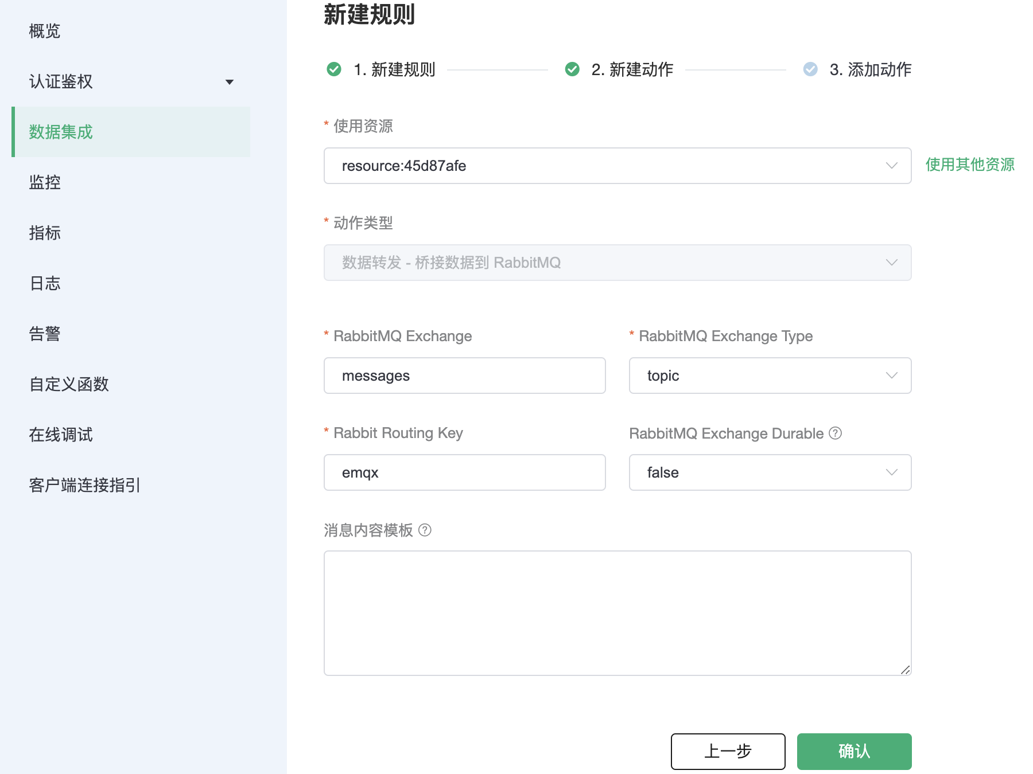
Task: Go to 概览 in the sidebar
Action: 45,31
